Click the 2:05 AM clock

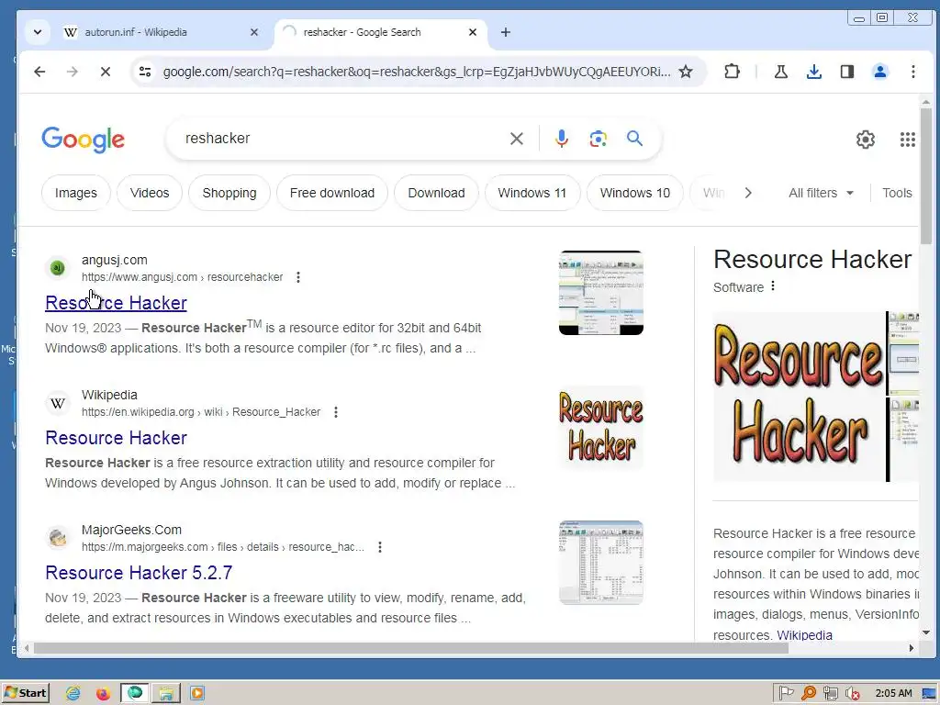[x=893, y=694]
